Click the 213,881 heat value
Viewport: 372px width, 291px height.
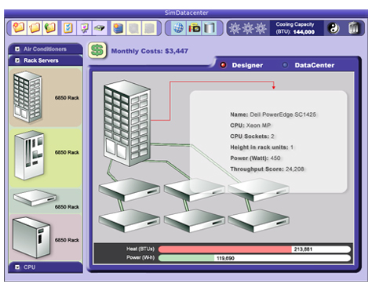coord(303,249)
